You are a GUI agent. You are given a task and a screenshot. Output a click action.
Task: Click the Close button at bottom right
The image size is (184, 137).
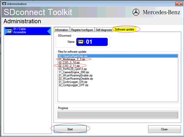coord(164,129)
